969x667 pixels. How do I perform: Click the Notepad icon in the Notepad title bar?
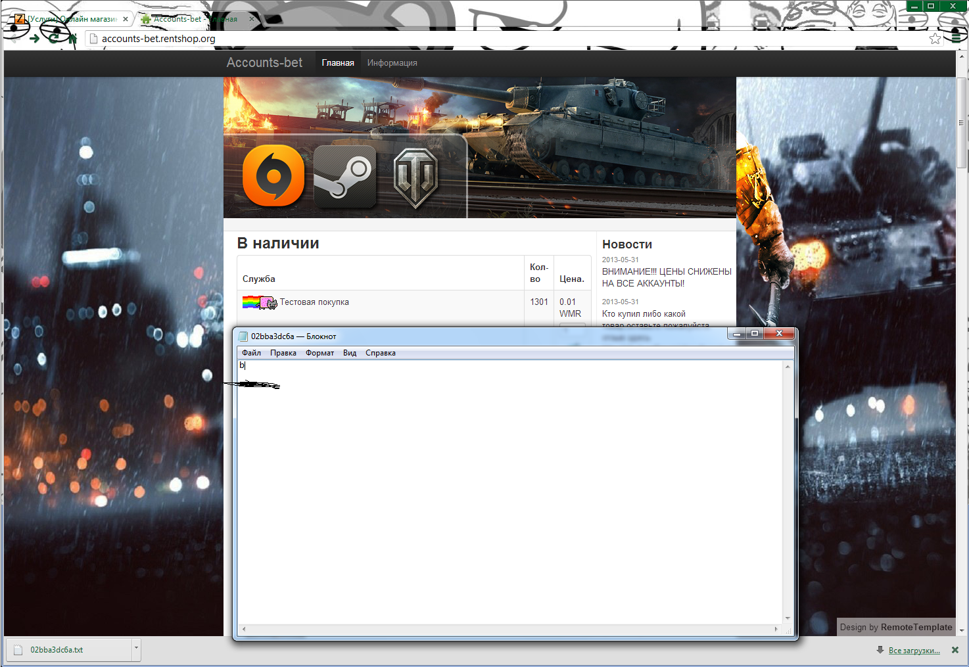click(243, 336)
